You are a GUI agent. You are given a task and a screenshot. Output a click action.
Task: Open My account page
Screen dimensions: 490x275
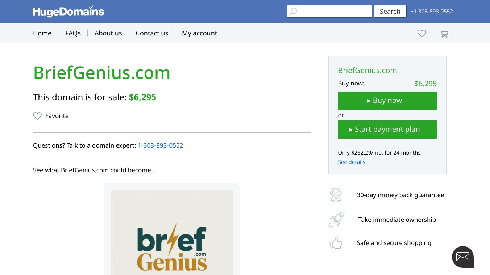199,33
